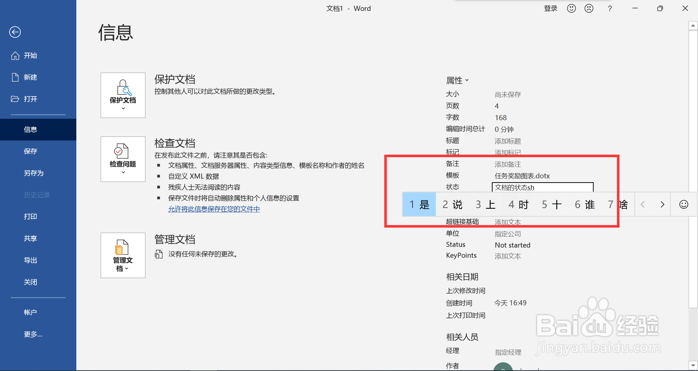Click the 允许将此信息保存在您的文件中 link
This screenshot has height=371, width=698.
point(214,209)
